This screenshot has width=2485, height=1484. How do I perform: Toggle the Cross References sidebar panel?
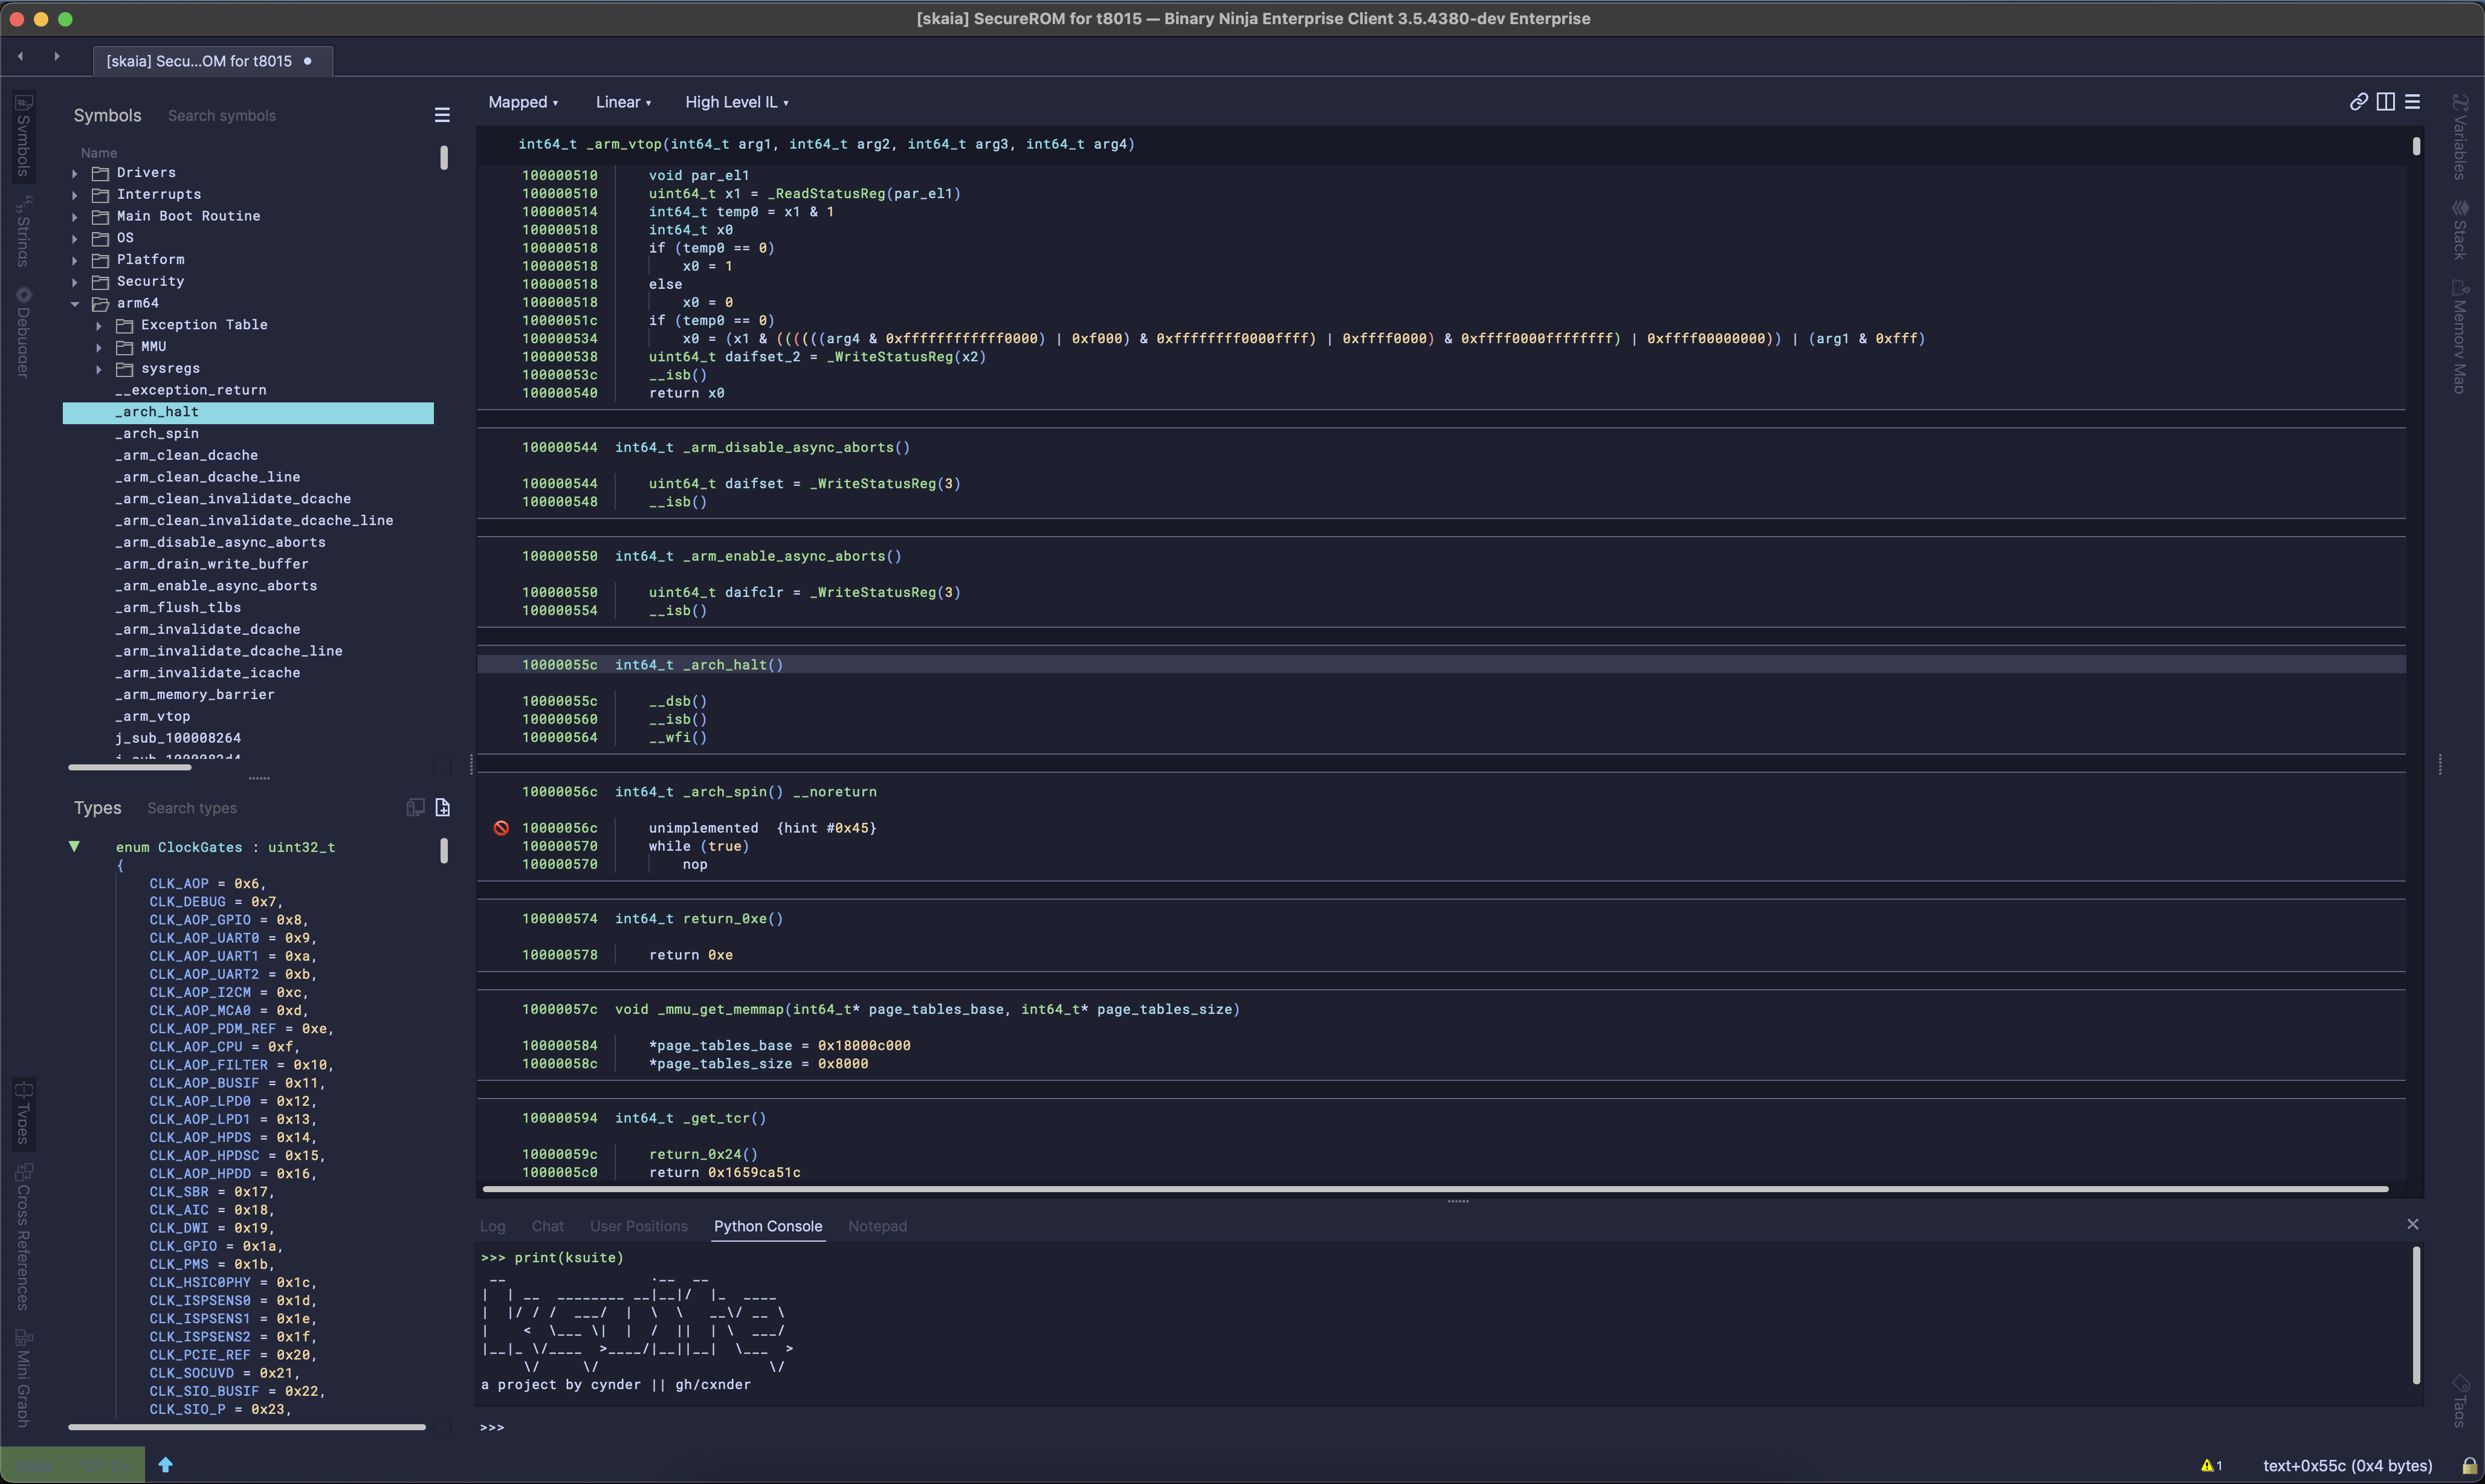pyautogui.click(x=23, y=1238)
